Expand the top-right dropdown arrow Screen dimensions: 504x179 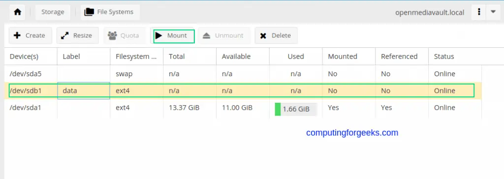pyautogui.click(x=493, y=12)
